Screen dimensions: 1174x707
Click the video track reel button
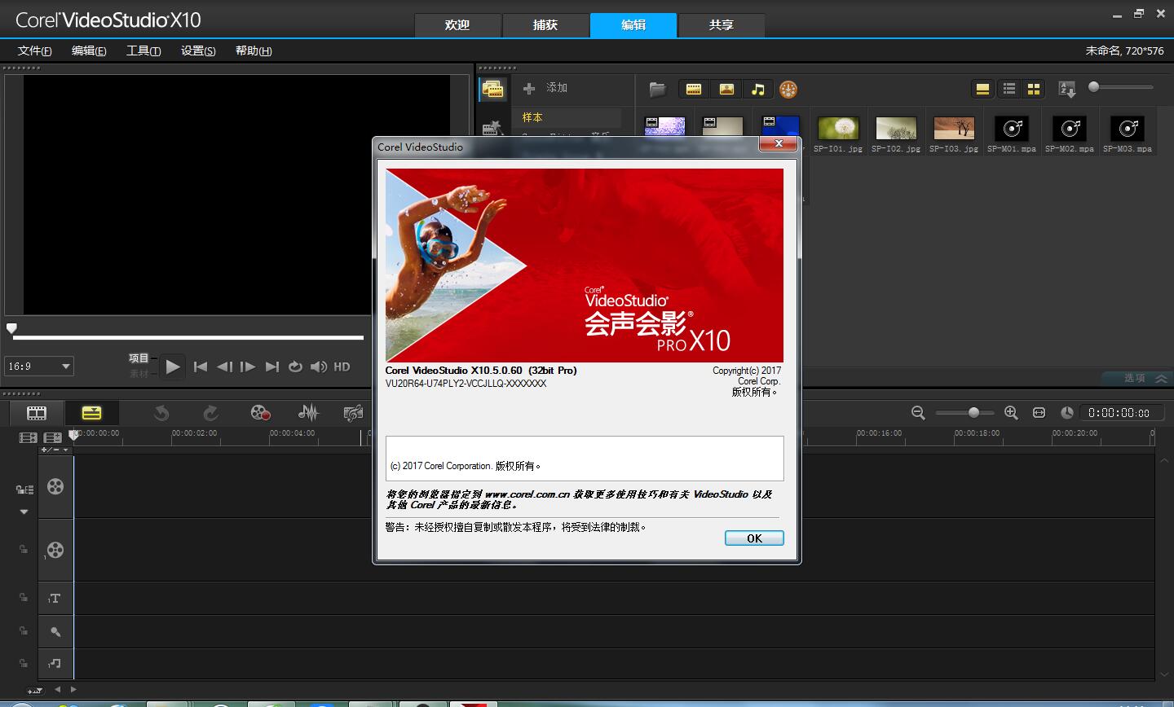(x=55, y=487)
